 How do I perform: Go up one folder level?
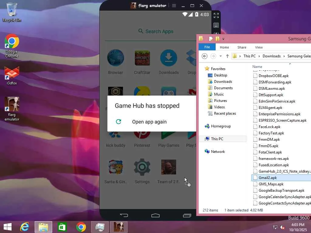(227, 56)
